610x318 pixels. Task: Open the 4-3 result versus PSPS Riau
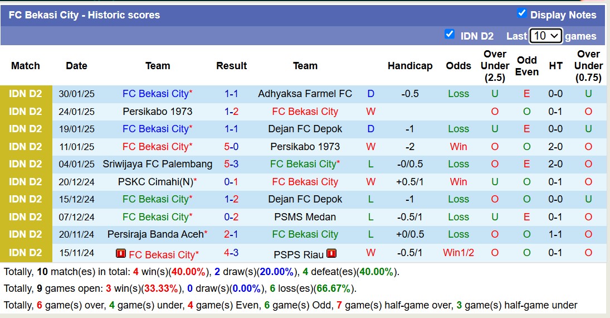pos(231,253)
